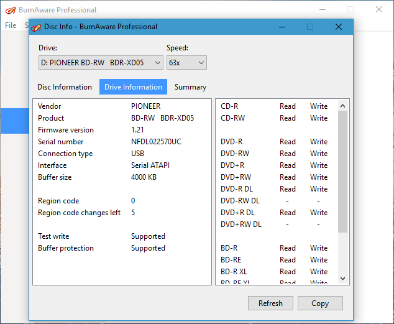Click the BD-R XL row label
This screenshot has height=324, width=394.
tap(234, 272)
